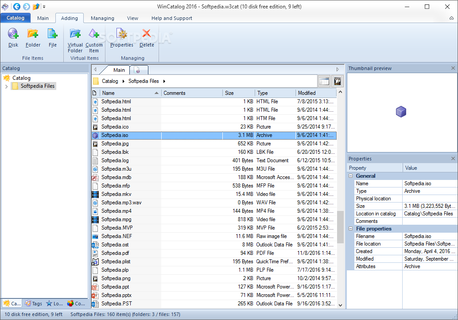Image resolution: width=458 pixels, height=320 pixels.
Task: Click the ISO thumbnail preview cube
Action: coord(401,112)
